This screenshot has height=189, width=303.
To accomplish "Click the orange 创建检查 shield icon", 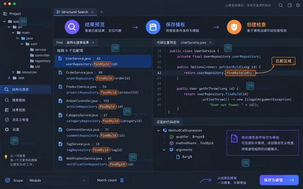I will [x=234, y=27].
